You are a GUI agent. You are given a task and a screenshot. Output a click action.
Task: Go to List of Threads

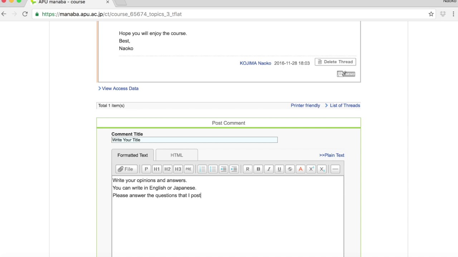(x=345, y=106)
